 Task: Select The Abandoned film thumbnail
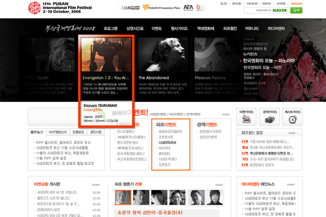(x=163, y=55)
